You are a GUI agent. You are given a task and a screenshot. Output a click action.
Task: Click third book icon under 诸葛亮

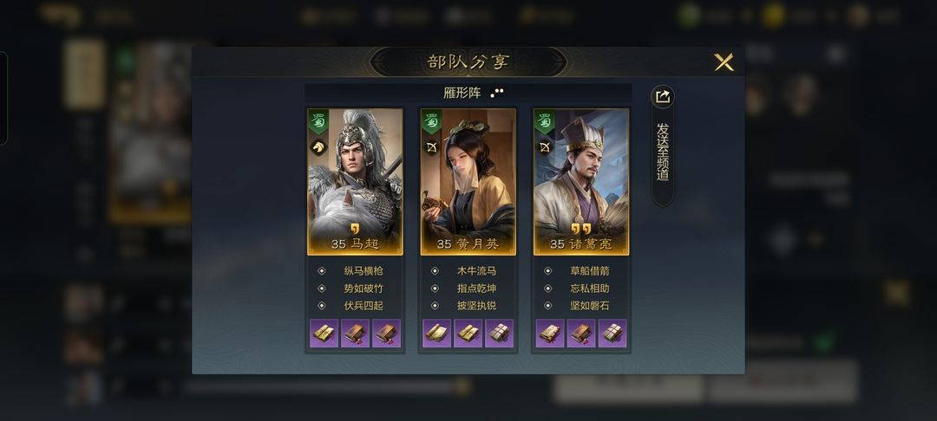612,334
